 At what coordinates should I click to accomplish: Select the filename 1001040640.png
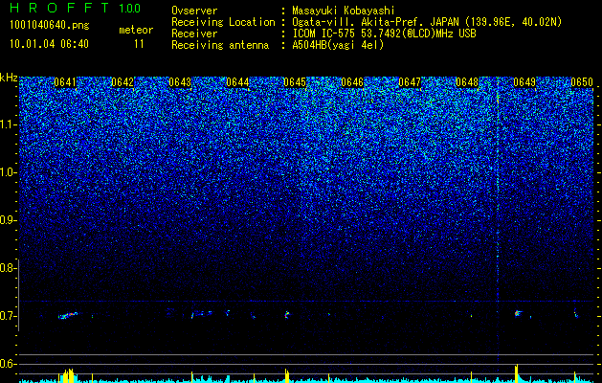tap(50, 26)
